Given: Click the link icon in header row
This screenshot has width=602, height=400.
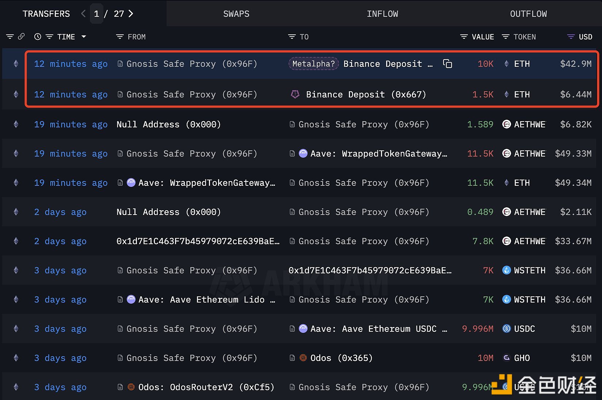Looking at the screenshot, I should [x=22, y=36].
